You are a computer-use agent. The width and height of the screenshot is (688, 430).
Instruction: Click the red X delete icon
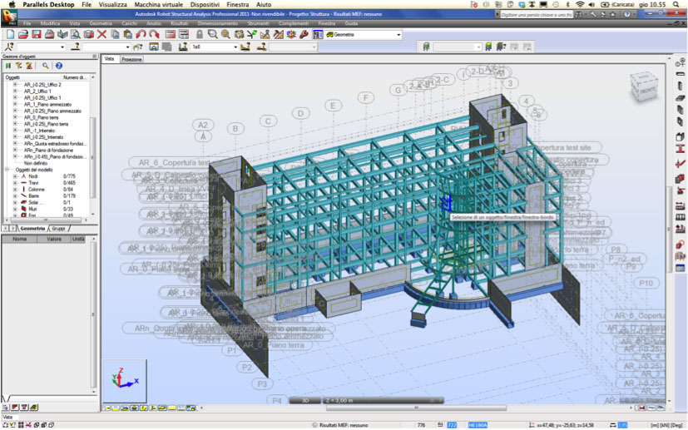101,34
